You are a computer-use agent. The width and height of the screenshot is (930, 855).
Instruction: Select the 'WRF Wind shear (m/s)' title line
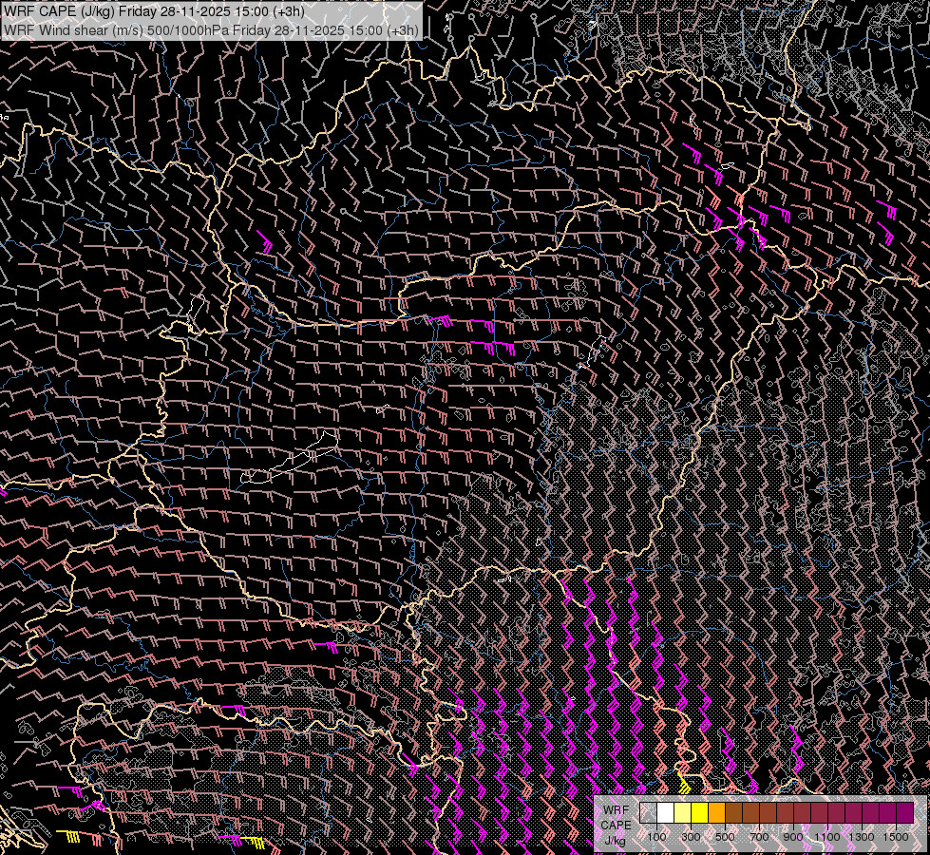coord(211,29)
